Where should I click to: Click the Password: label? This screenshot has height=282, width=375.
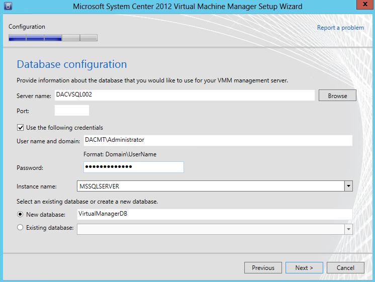click(30, 168)
